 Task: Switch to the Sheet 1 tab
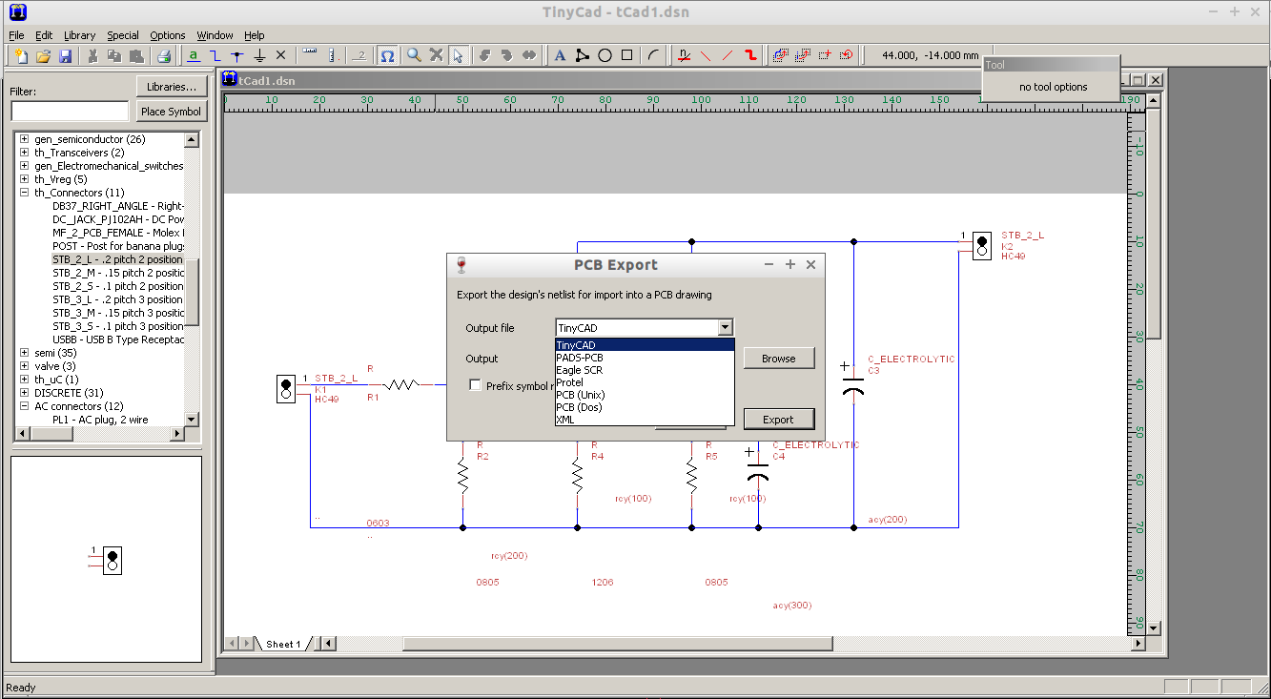coord(283,644)
